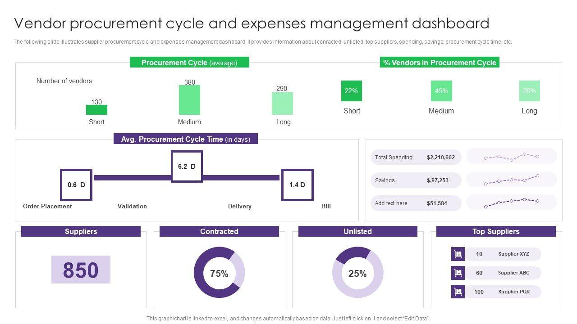The height and width of the screenshot is (324, 577).
Task: Click the Total Spending $2,210,602 pill
Action: (416, 157)
